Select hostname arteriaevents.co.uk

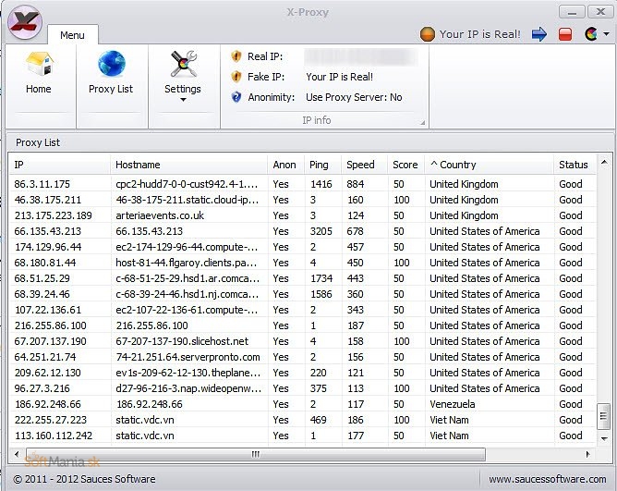click(x=160, y=215)
